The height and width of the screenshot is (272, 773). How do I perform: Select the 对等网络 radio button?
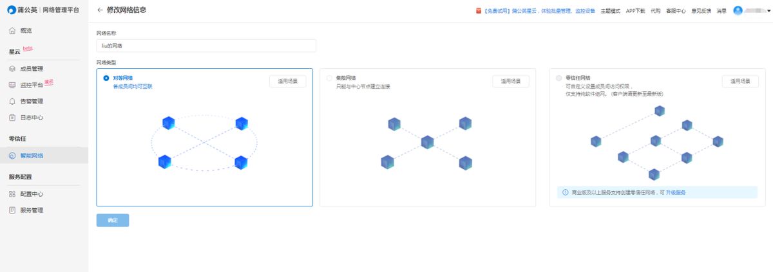[106, 78]
